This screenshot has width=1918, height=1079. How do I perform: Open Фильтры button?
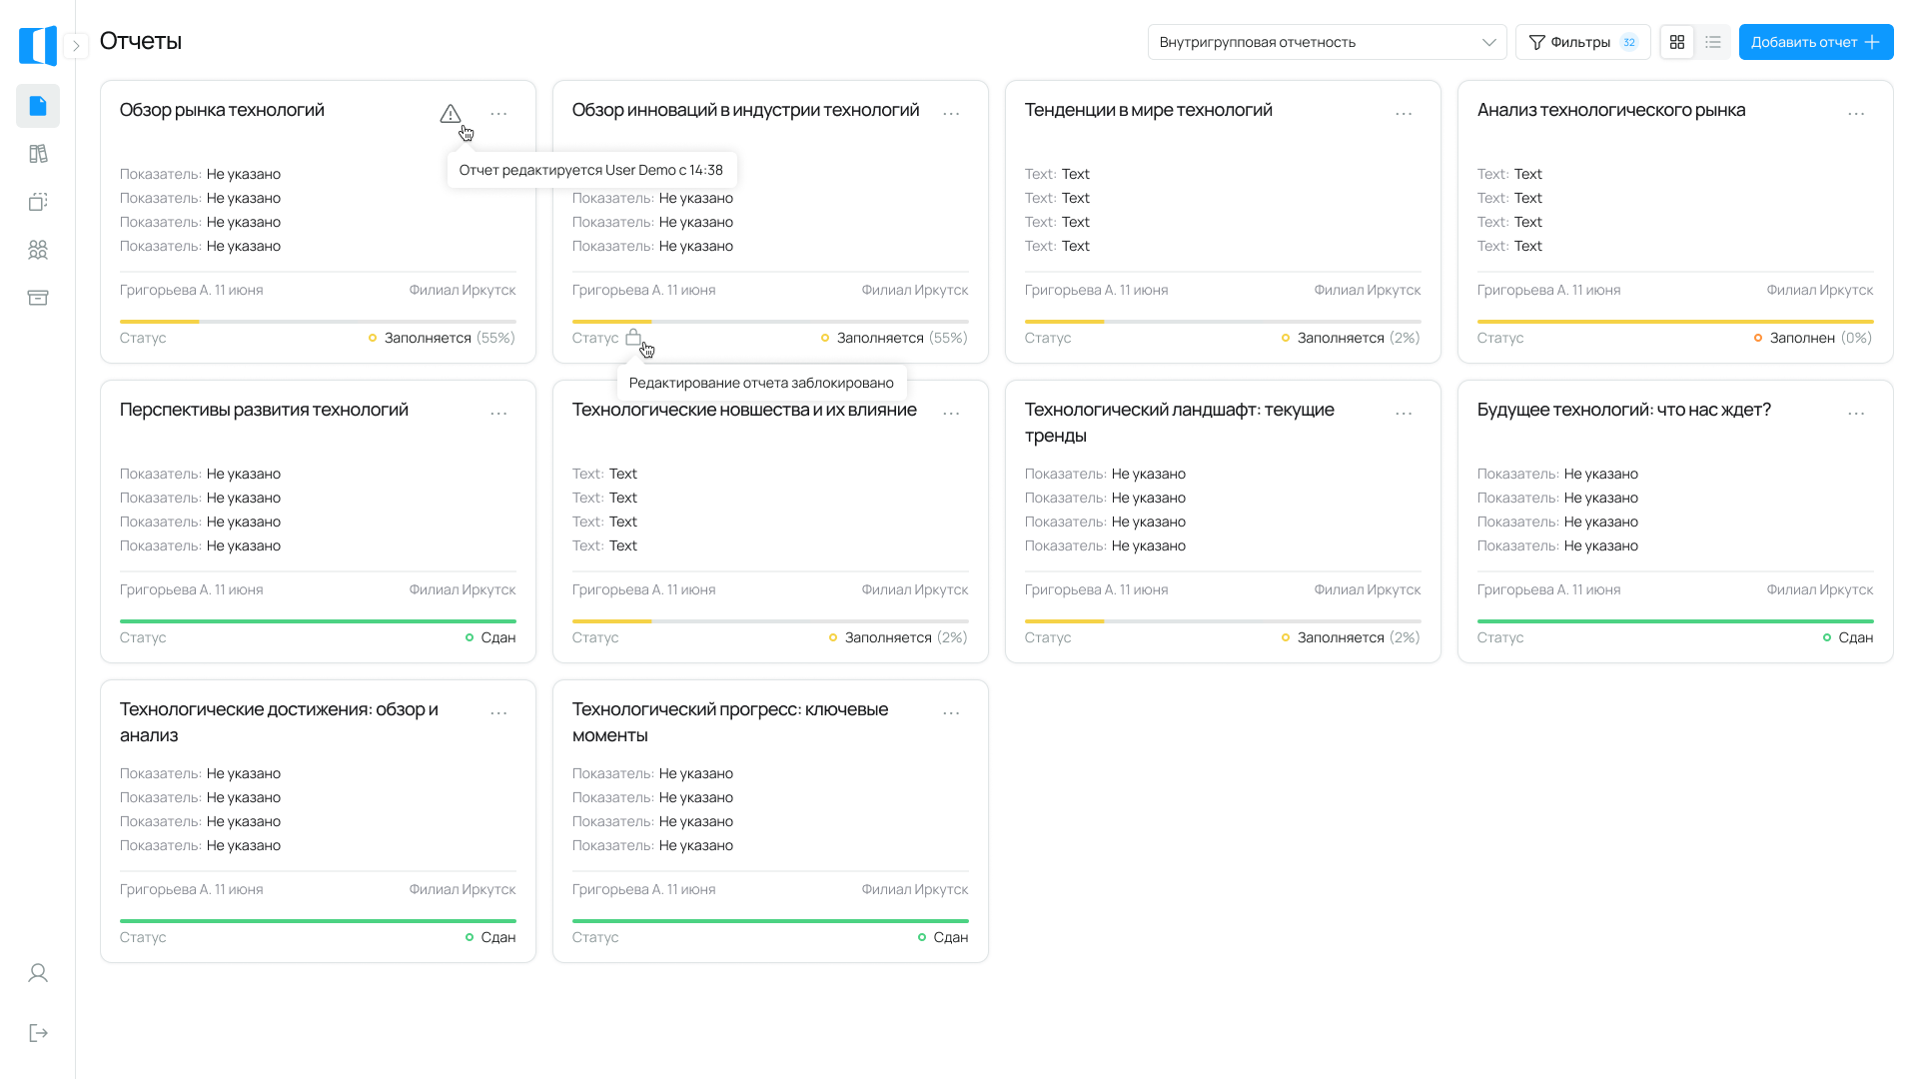click(x=1582, y=42)
